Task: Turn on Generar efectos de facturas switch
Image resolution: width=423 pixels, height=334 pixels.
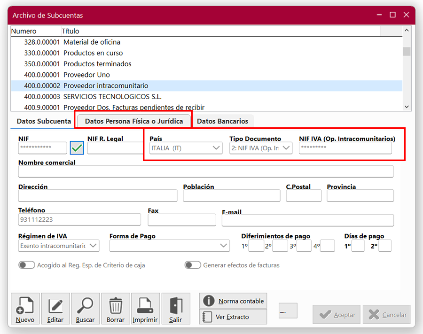Action: (193, 265)
